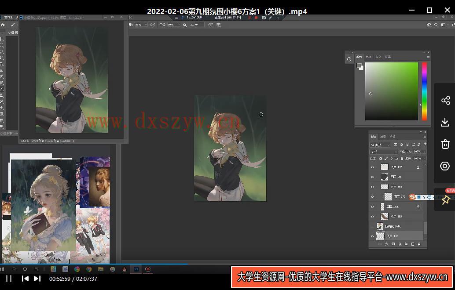455x290 pixels.
Task: Switch to the Paths tab in the Layers panel
Action: [393, 136]
